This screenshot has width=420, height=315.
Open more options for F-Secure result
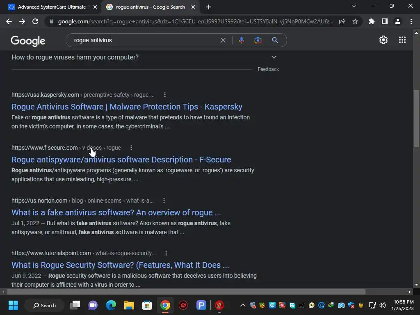point(131,148)
